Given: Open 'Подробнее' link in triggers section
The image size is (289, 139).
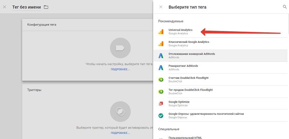Looking at the screenshot, I should point(120,133).
